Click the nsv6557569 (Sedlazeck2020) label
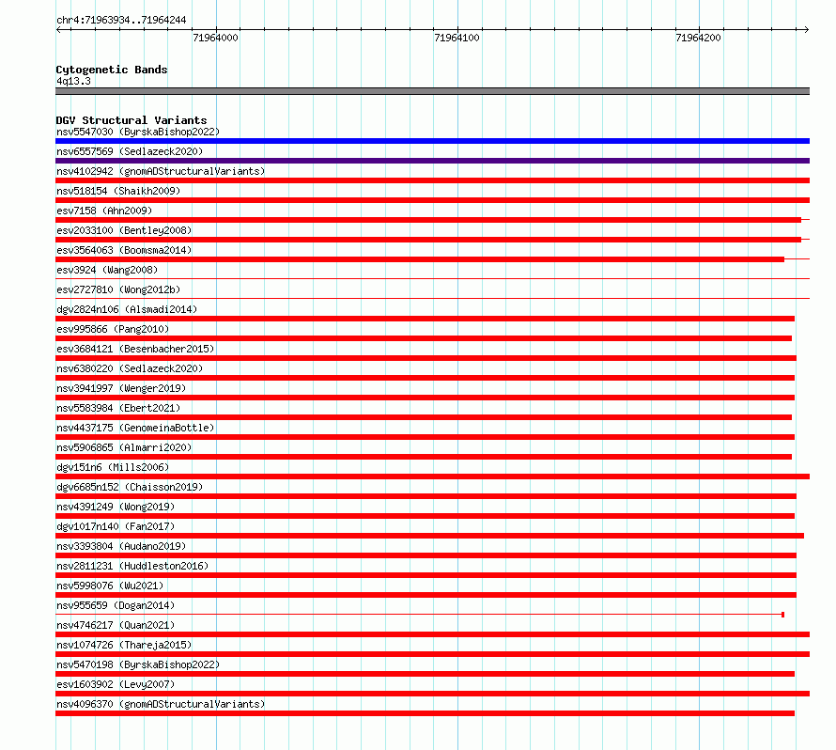The width and height of the screenshot is (836, 750). coord(130,151)
